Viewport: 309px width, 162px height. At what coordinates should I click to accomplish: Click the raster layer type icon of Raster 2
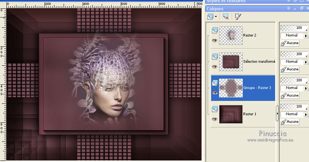pos(215,30)
